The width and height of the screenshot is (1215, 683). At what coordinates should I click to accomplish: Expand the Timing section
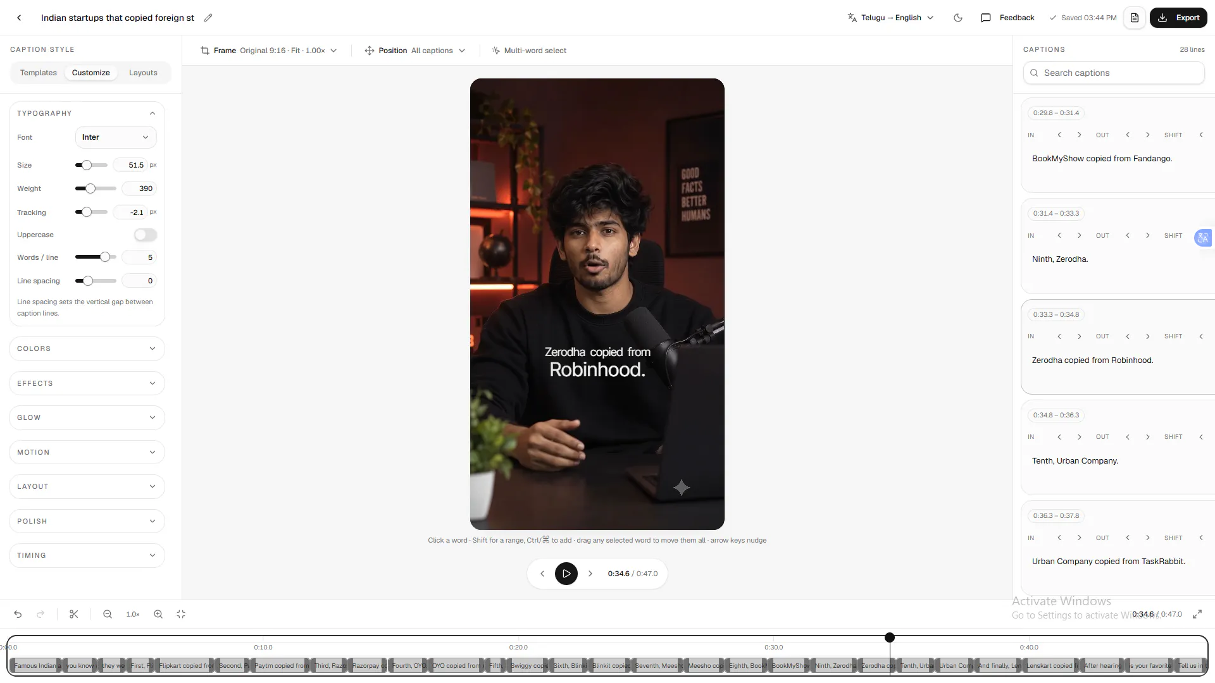coord(87,555)
